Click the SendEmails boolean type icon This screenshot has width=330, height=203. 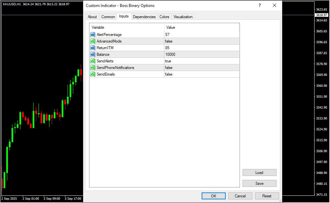pyautogui.click(x=92, y=74)
